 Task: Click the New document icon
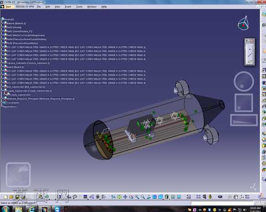5,197
